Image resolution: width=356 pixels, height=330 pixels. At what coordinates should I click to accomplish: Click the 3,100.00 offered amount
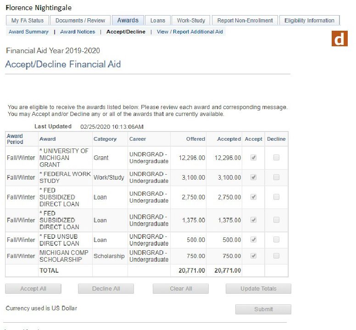click(x=194, y=177)
